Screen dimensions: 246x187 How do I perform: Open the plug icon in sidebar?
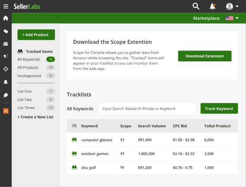point(6,95)
